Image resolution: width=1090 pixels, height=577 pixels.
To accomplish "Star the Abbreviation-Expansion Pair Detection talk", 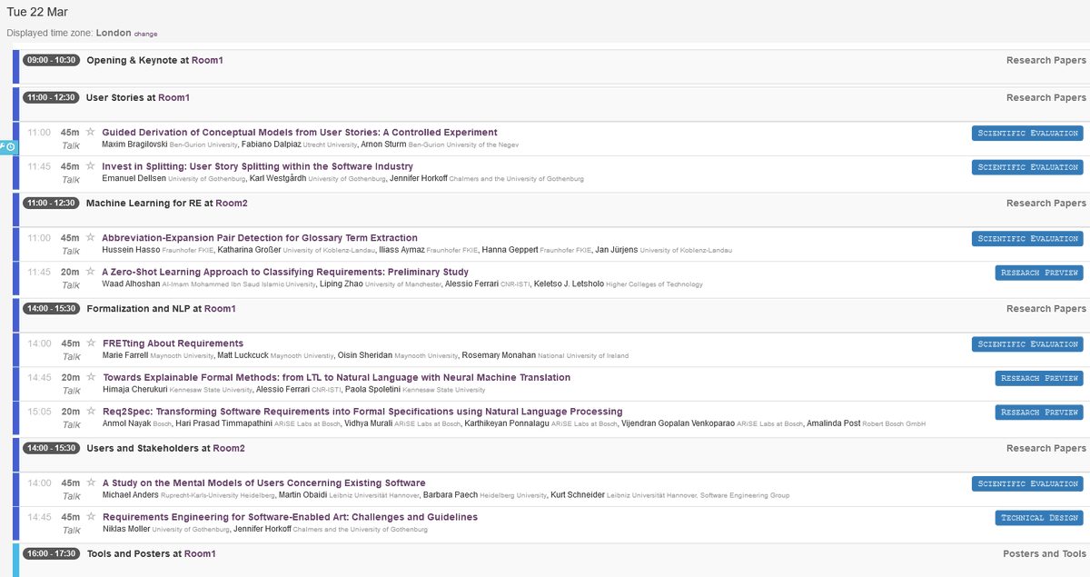I will tap(90, 238).
